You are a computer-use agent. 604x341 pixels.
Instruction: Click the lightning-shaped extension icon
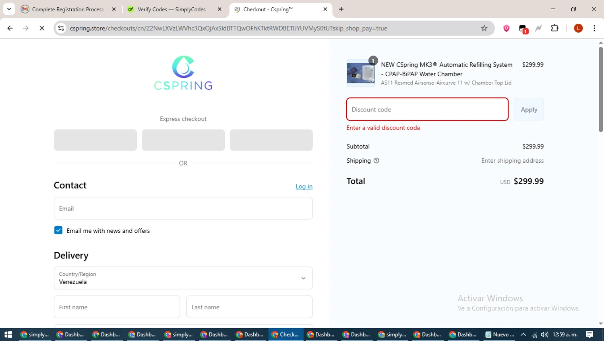click(538, 28)
